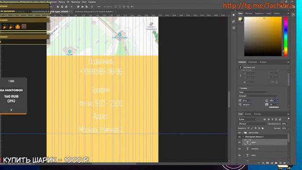
Task: Hide the third text layer
Action: (240, 155)
